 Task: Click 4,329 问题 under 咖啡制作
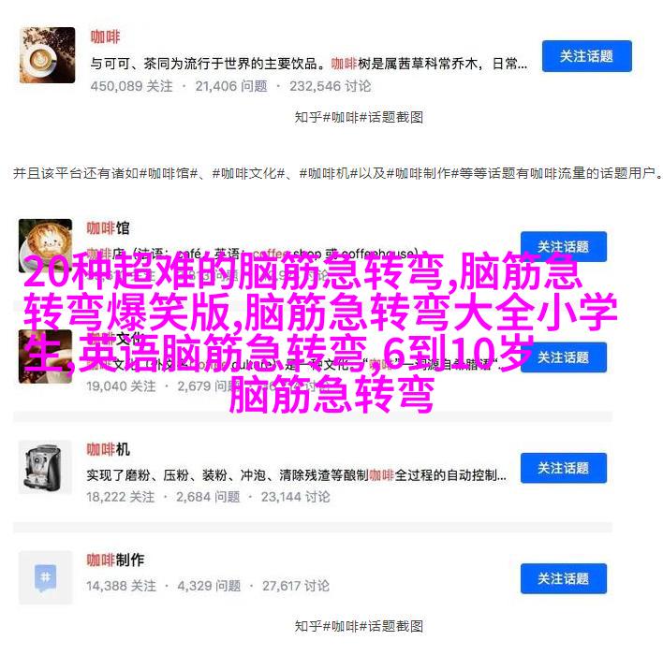(209, 586)
